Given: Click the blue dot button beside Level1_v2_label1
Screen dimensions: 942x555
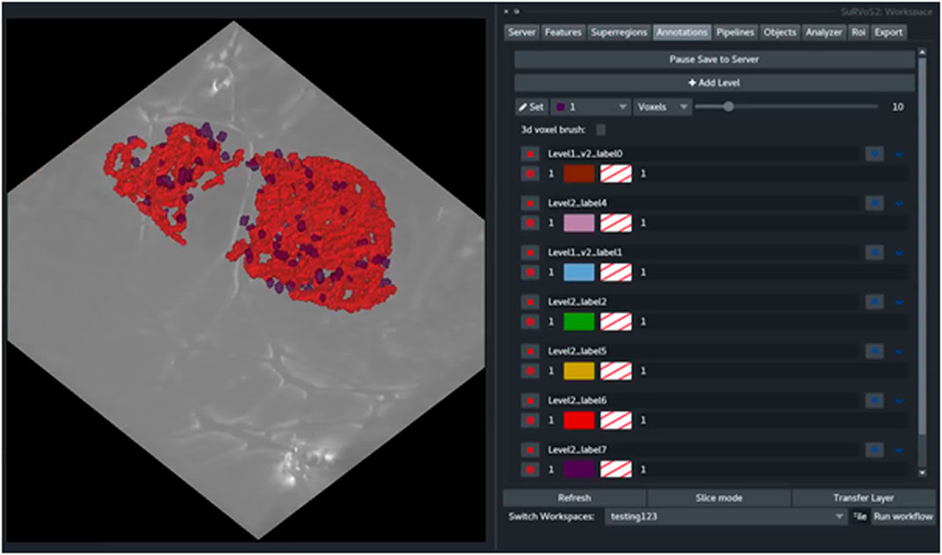Looking at the screenshot, I should click(x=874, y=253).
